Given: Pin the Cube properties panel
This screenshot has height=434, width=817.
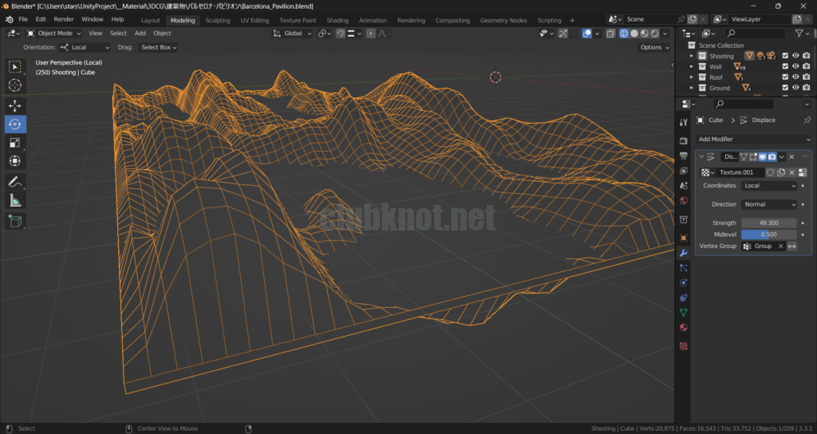Looking at the screenshot, I should [x=807, y=120].
